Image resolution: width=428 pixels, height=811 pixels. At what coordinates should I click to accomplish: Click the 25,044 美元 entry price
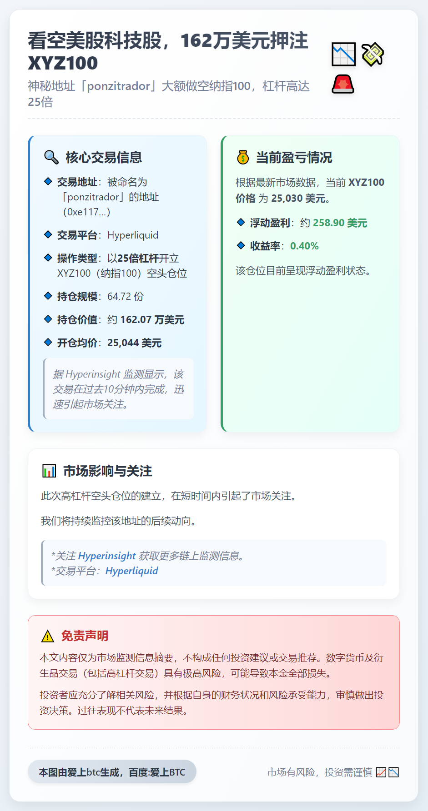pyautogui.click(x=135, y=343)
